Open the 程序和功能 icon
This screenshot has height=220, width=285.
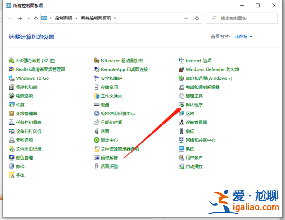11,87
